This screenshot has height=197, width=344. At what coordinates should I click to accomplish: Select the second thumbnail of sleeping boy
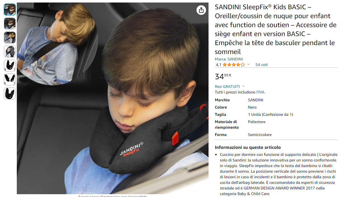coord(10,24)
